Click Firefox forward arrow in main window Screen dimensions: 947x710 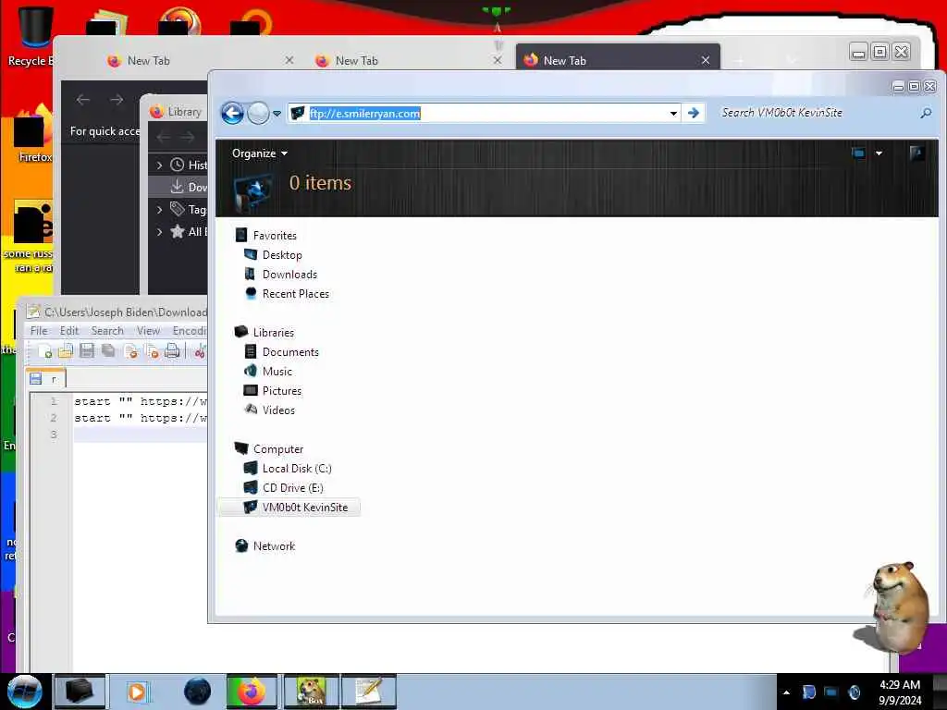click(x=117, y=100)
